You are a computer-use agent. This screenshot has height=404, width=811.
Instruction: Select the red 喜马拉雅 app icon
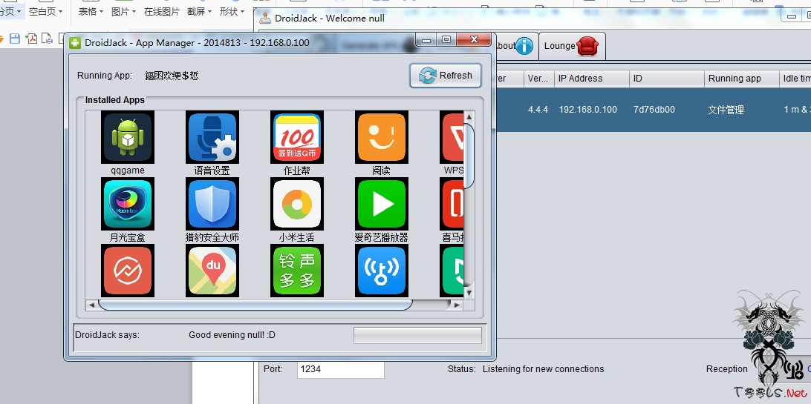tap(452, 204)
